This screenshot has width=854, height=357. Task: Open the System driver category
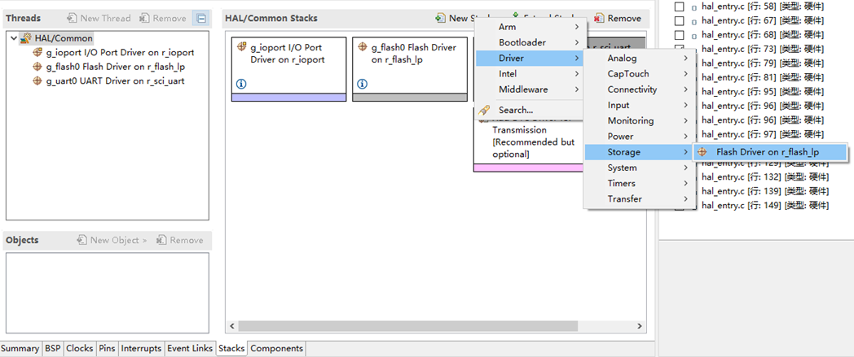pos(640,168)
